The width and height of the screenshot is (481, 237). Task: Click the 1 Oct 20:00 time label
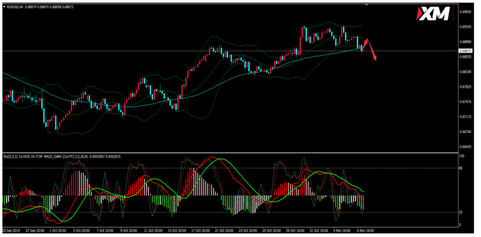click(58, 230)
